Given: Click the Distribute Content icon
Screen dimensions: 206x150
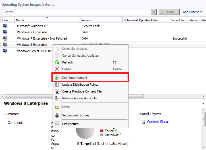Looking at the screenshot, I should pyautogui.click(x=57, y=78).
